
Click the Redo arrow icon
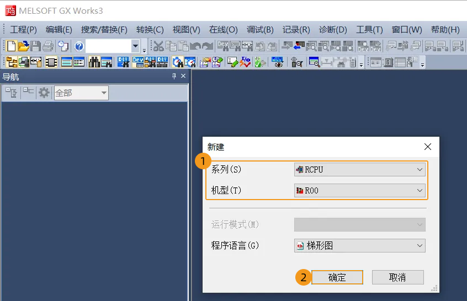pyautogui.click(x=208, y=46)
